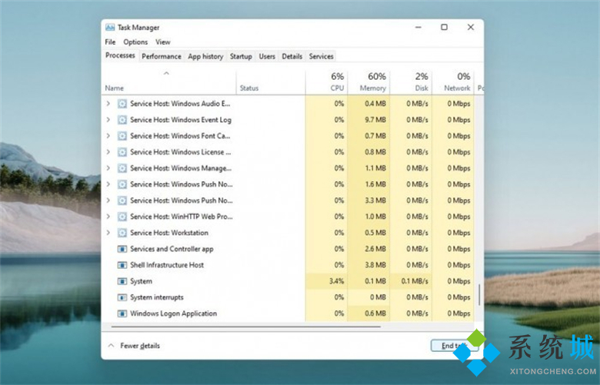This screenshot has width=600, height=385.
Task: Select Windows Logon Application row
Action: [288, 314]
